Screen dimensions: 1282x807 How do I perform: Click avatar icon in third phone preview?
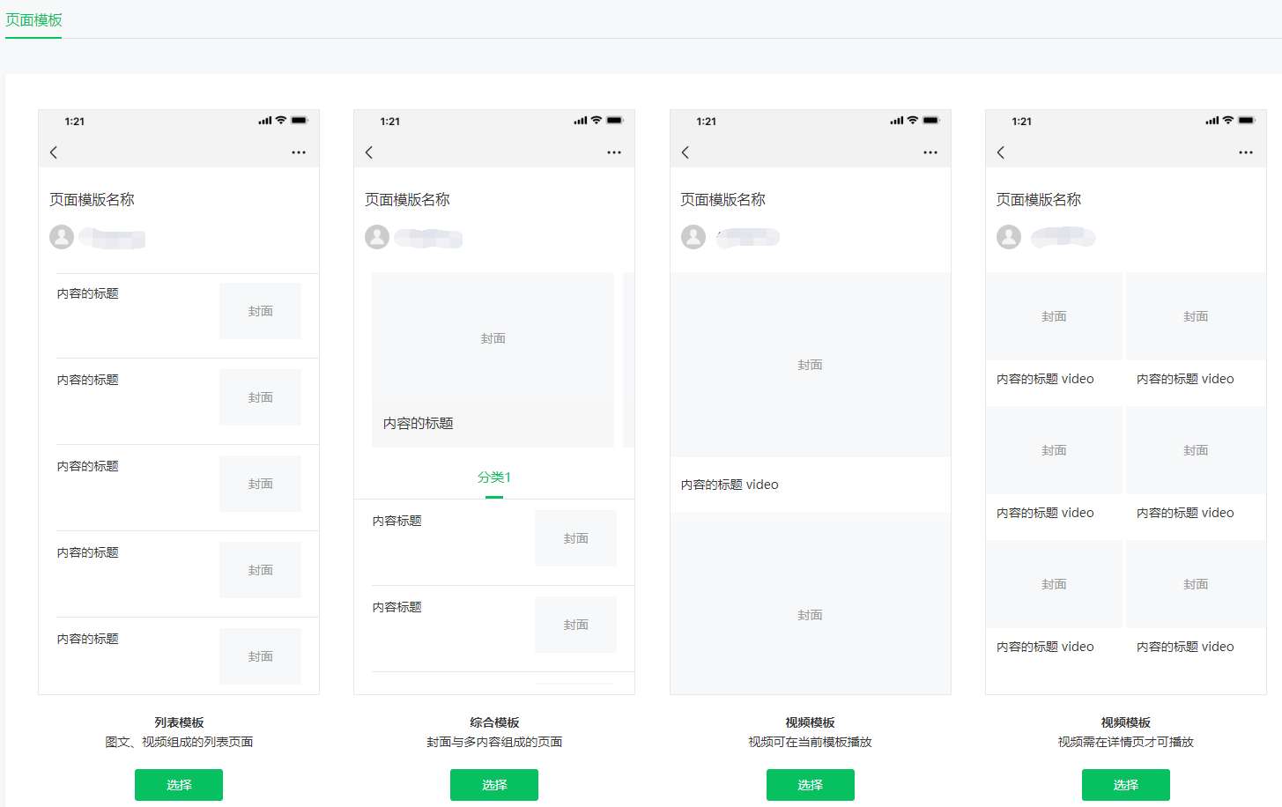pyautogui.click(x=693, y=237)
